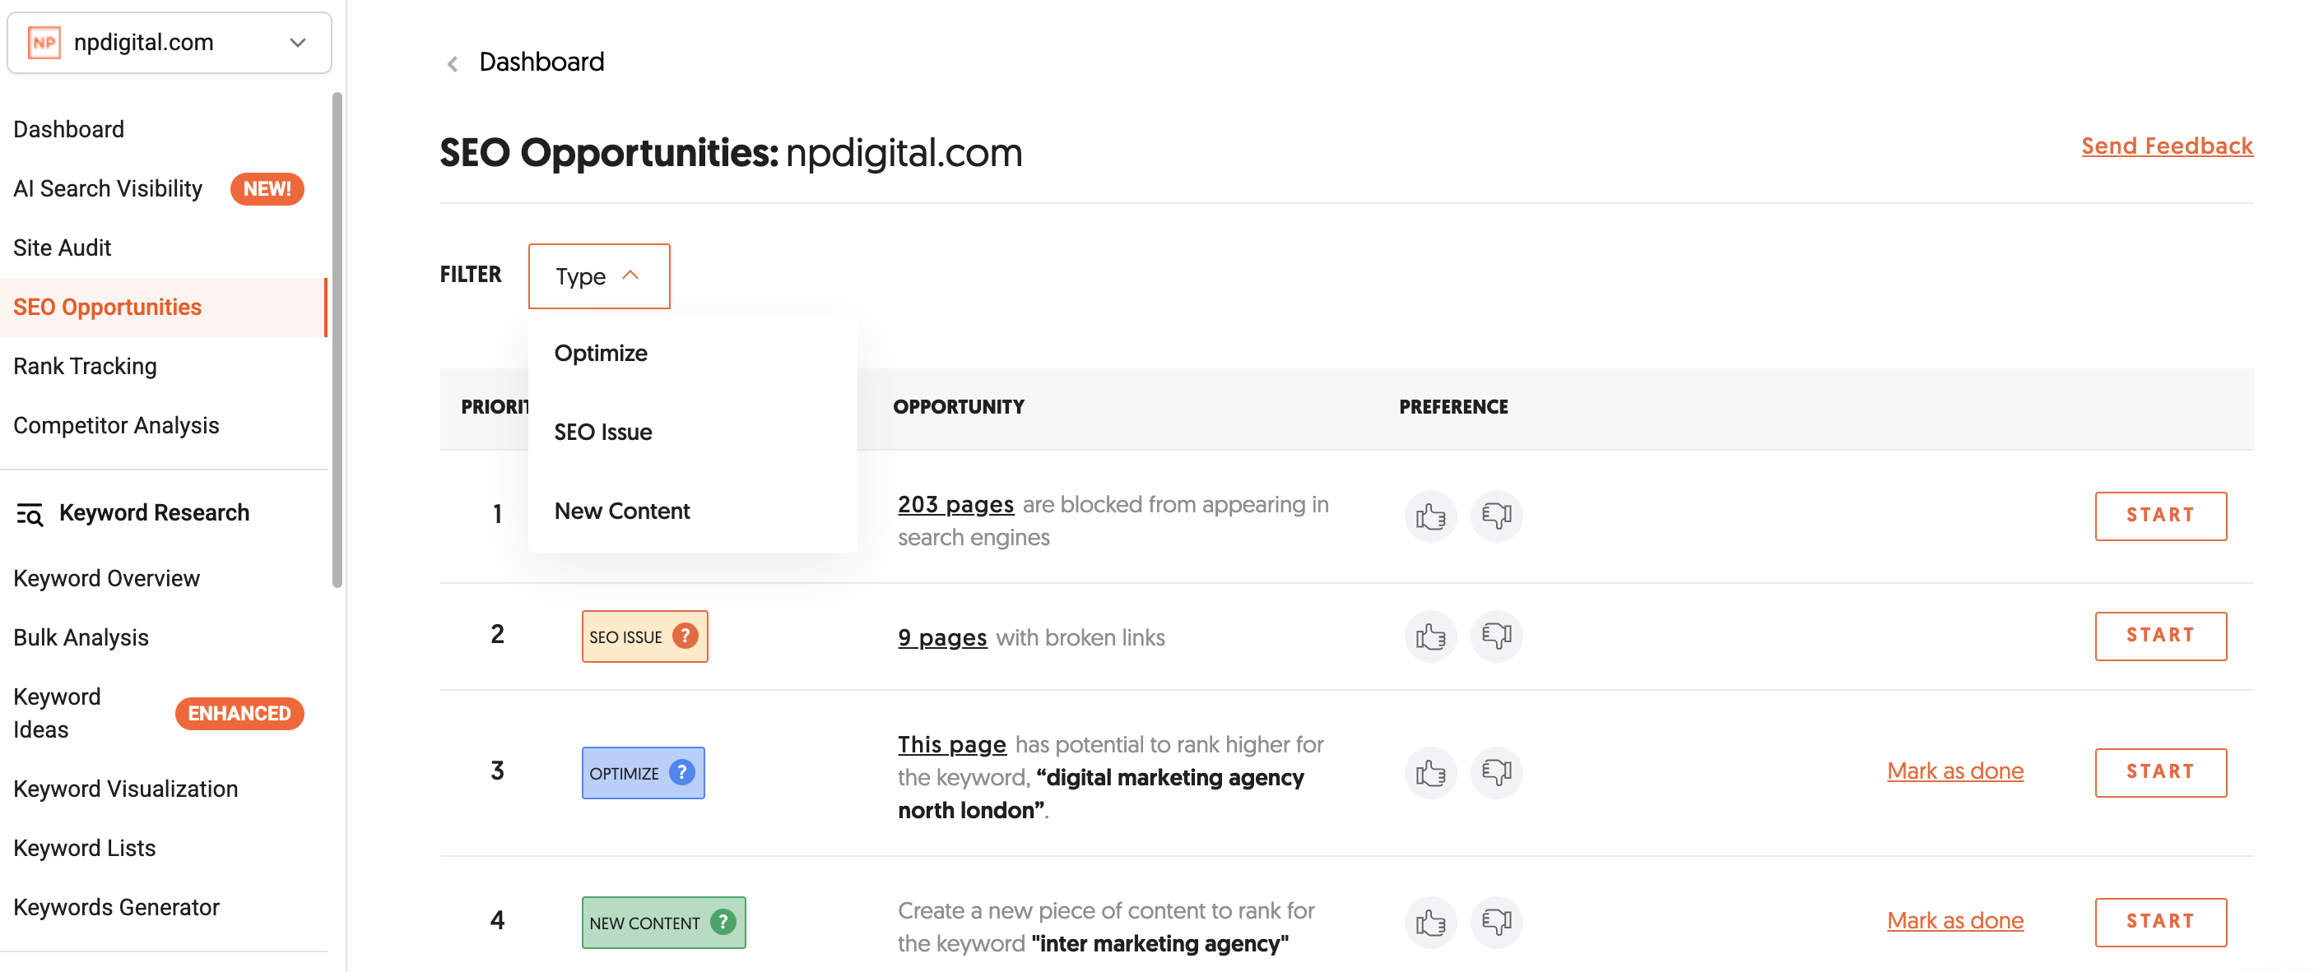
Task: Click thumbs down for 203 pages blocked row
Action: tap(1496, 516)
